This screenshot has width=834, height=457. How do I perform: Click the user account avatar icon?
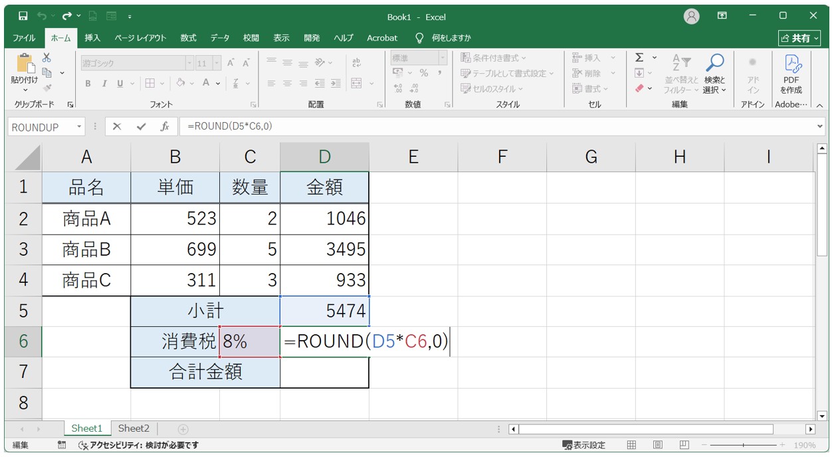click(x=692, y=16)
